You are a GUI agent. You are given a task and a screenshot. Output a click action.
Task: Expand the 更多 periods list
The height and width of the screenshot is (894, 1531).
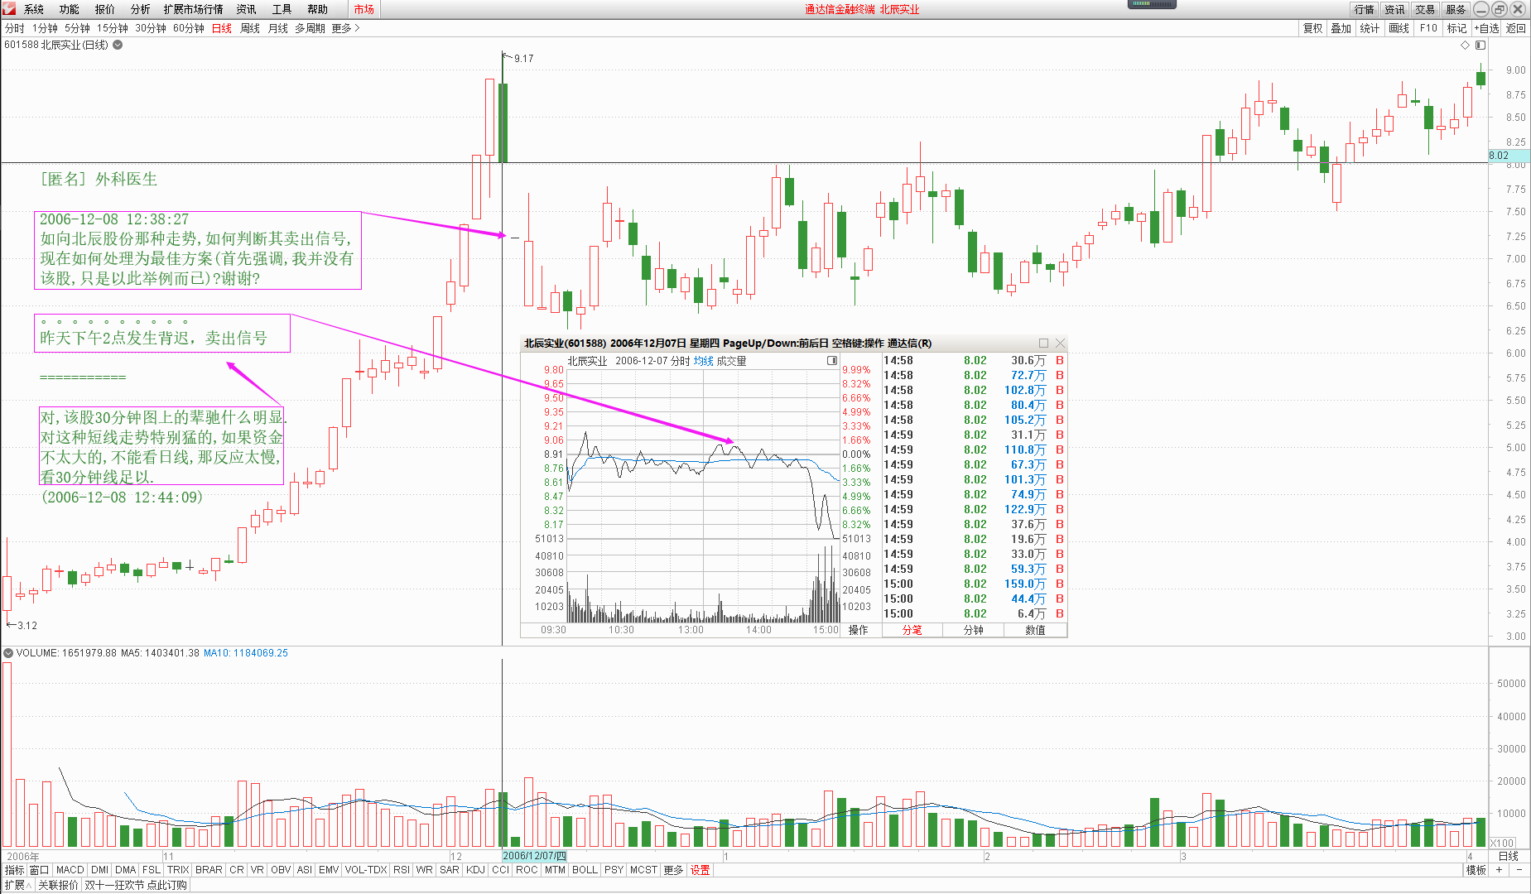point(345,28)
